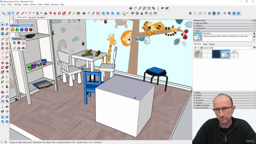
Task: Open the Caméra menu
Action: (26, 4)
